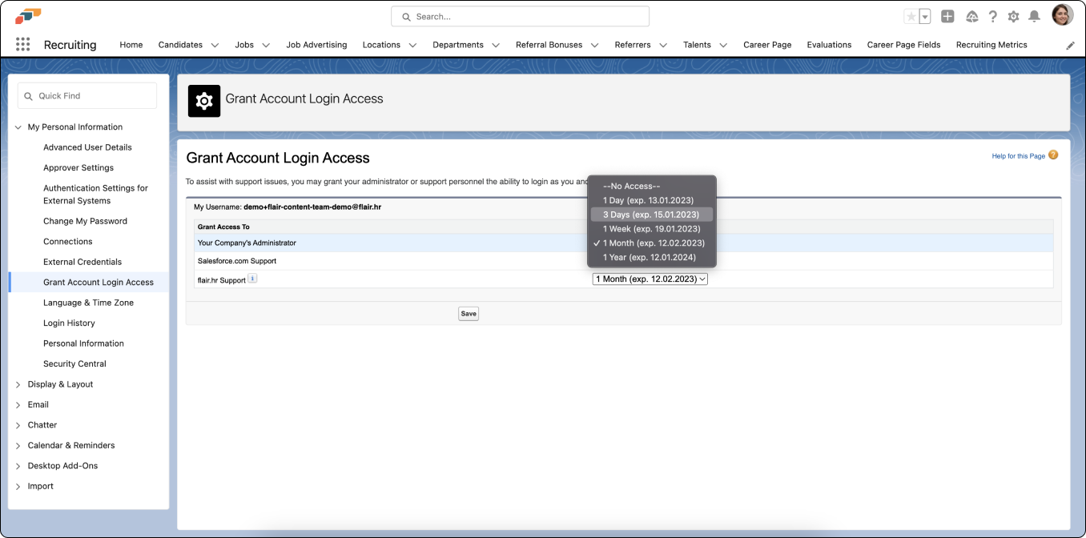
Task: Click the global actions plus icon
Action: [947, 17]
